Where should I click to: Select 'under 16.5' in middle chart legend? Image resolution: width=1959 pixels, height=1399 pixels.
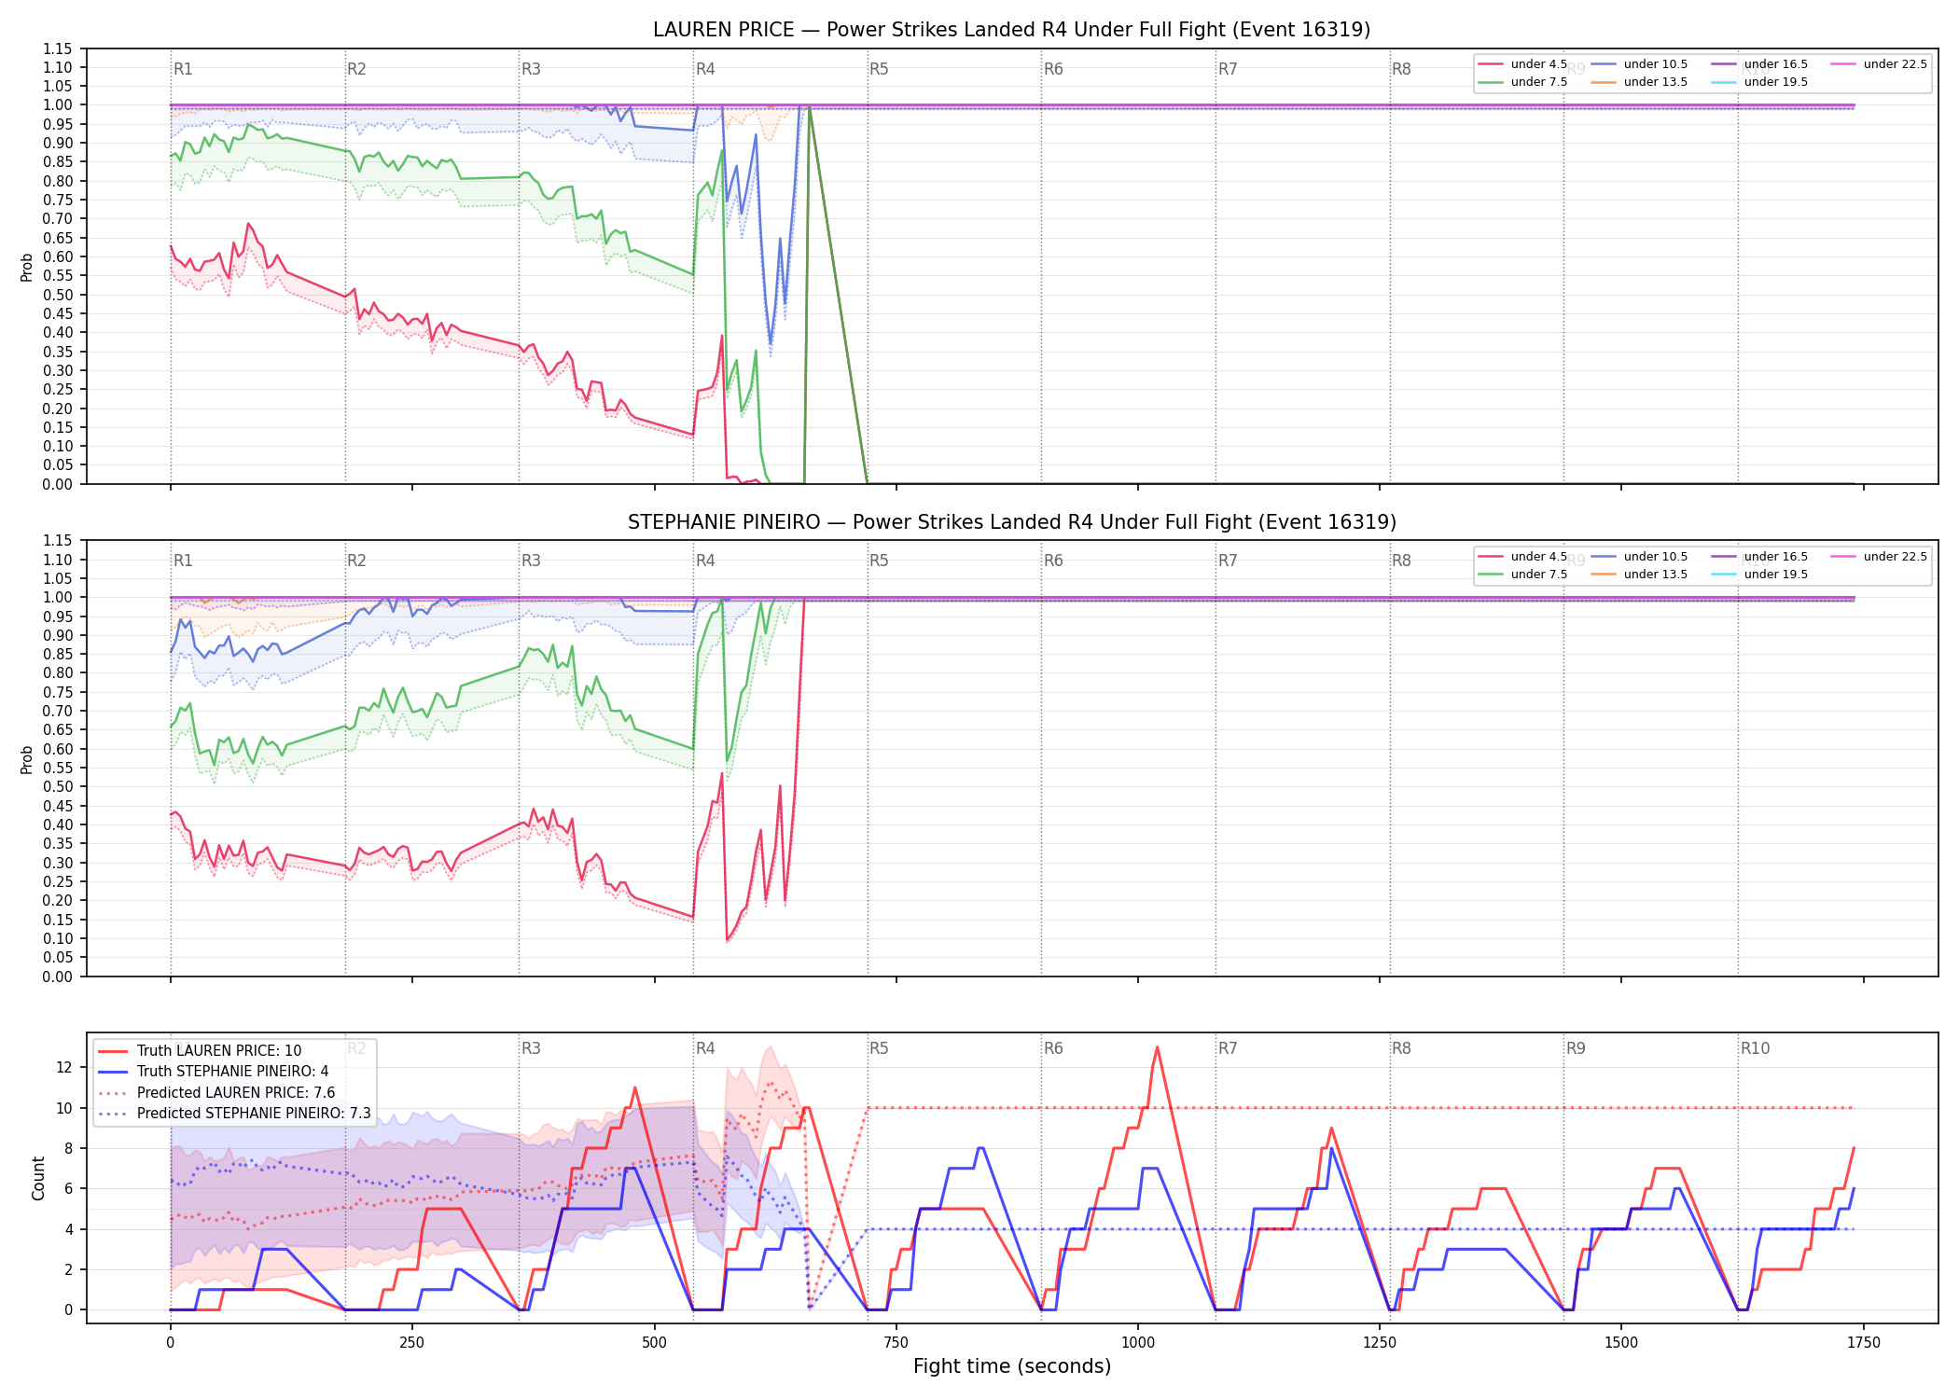tap(1759, 557)
